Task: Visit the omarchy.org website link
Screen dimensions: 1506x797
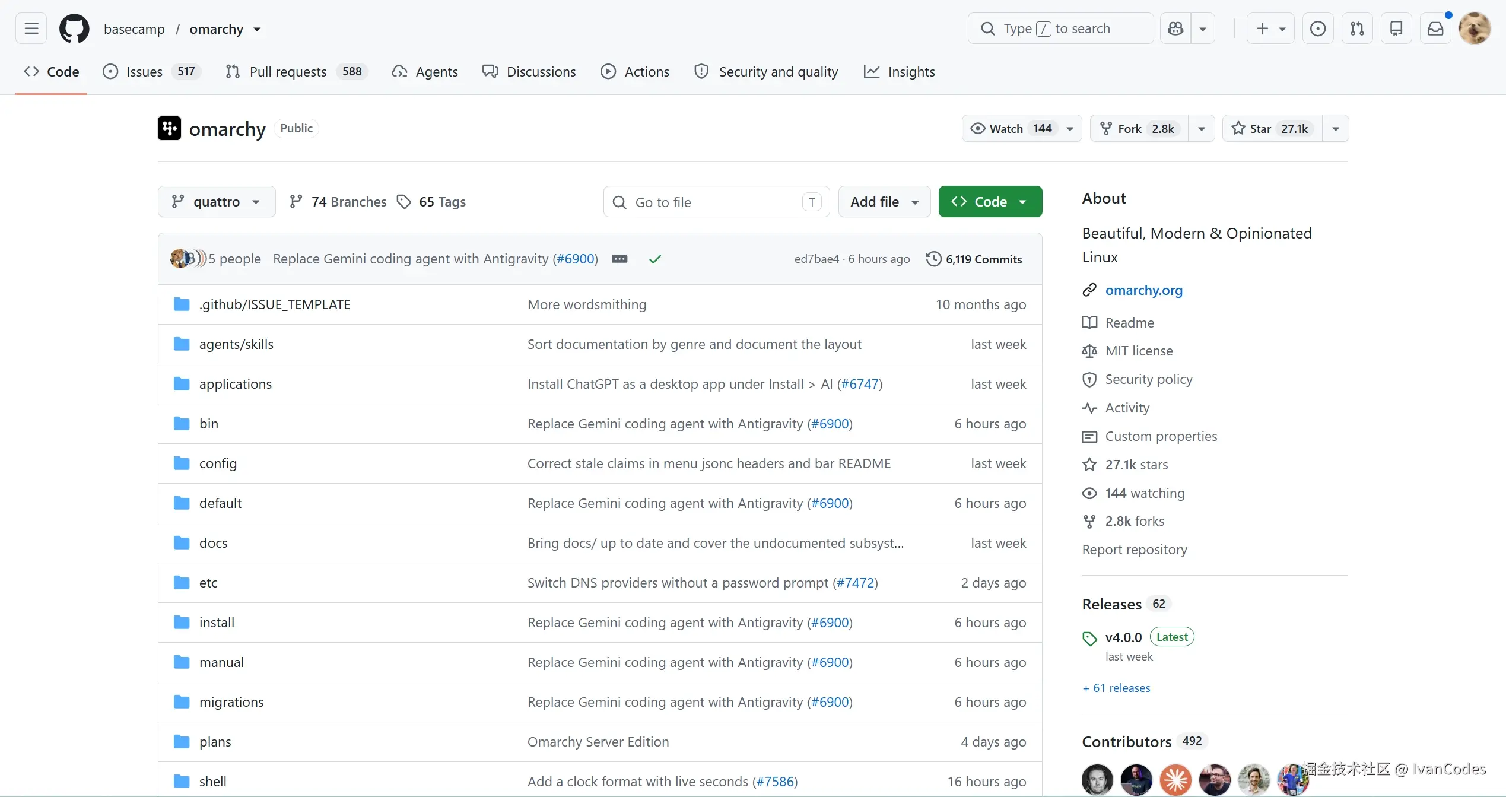Action: [1143, 290]
